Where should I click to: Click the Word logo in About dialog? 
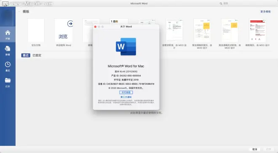pos(126,47)
